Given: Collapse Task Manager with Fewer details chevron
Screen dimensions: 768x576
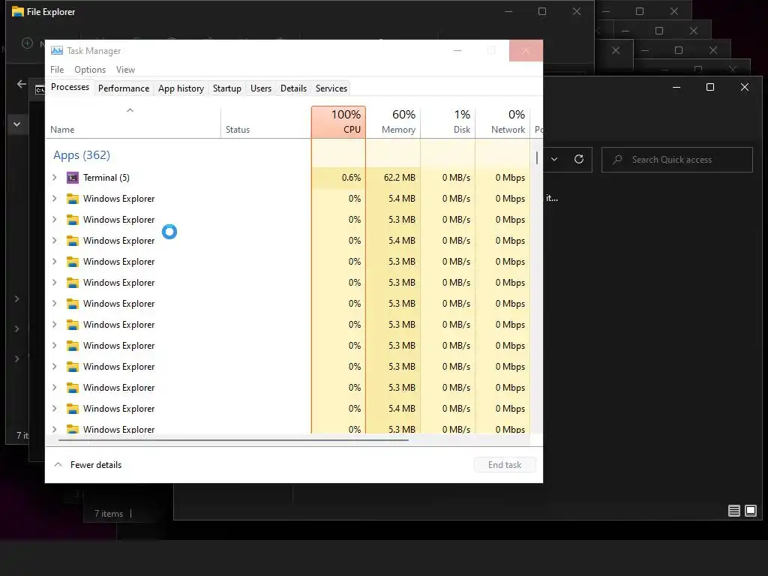Looking at the screenshot, I should [x=58, y=464].
